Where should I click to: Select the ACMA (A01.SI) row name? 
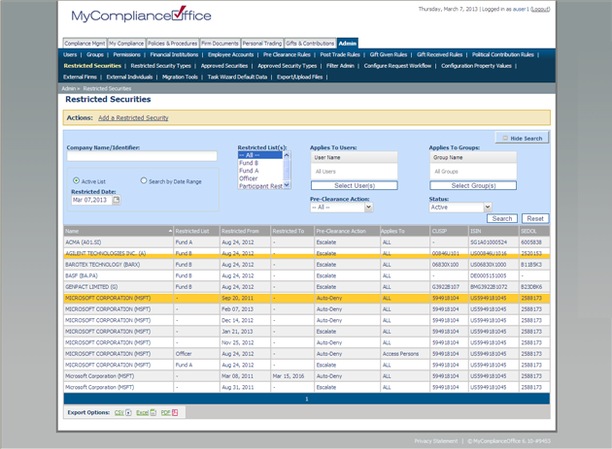84,242
